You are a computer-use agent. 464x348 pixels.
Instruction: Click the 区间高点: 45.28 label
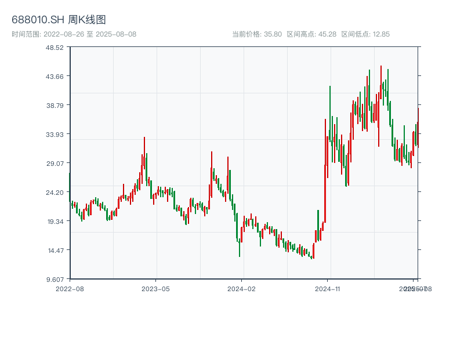[311, 34]
